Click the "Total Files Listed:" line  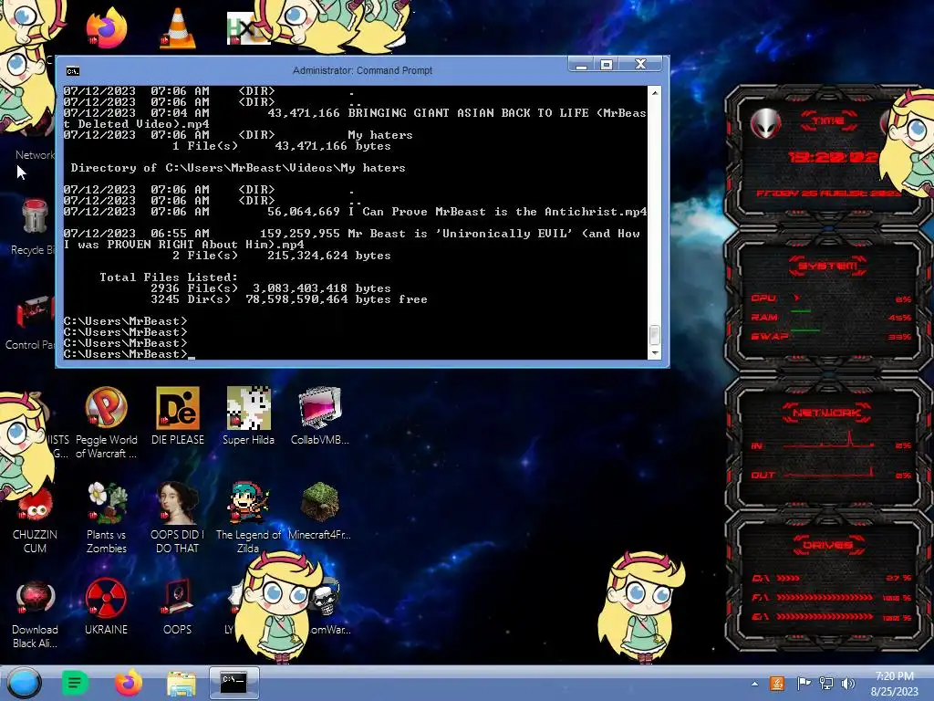coord(169,277)
